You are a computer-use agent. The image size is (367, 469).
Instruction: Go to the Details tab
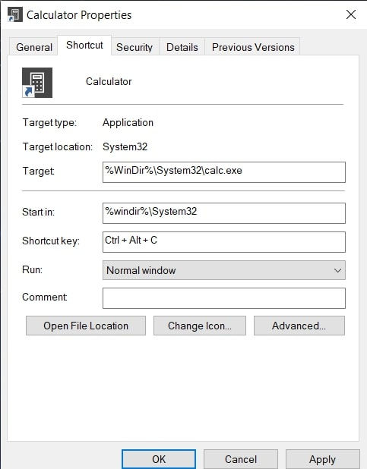point(182,47)
